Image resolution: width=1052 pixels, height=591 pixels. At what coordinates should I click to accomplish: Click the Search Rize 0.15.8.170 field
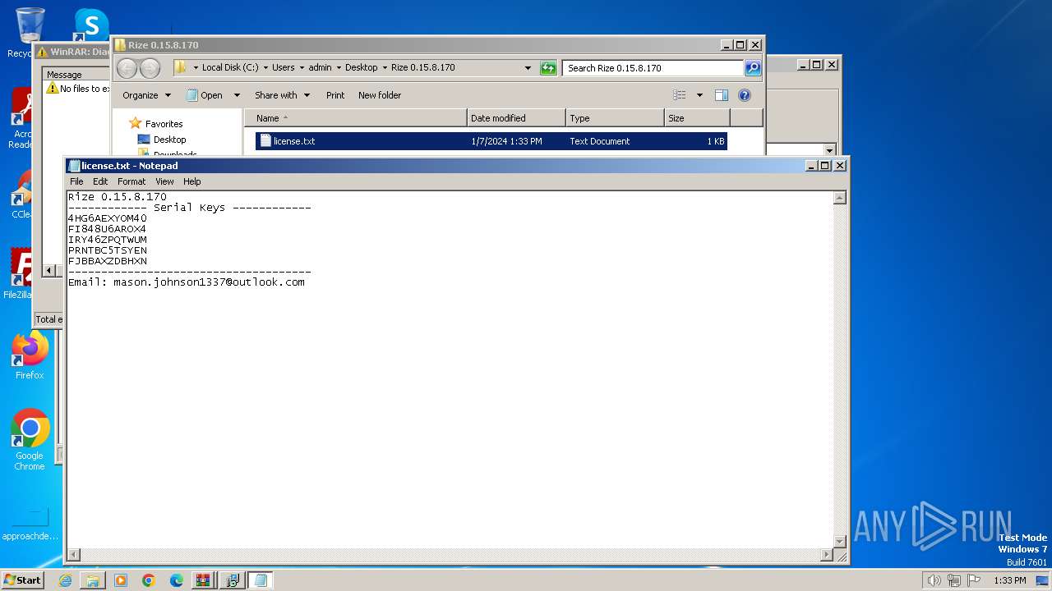pos(653,68)
